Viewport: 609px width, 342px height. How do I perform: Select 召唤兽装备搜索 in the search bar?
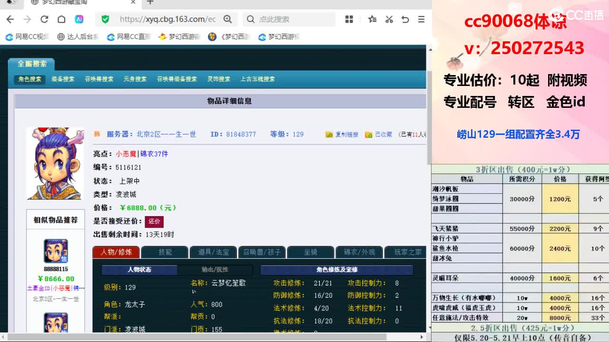(x=177, y=79)
